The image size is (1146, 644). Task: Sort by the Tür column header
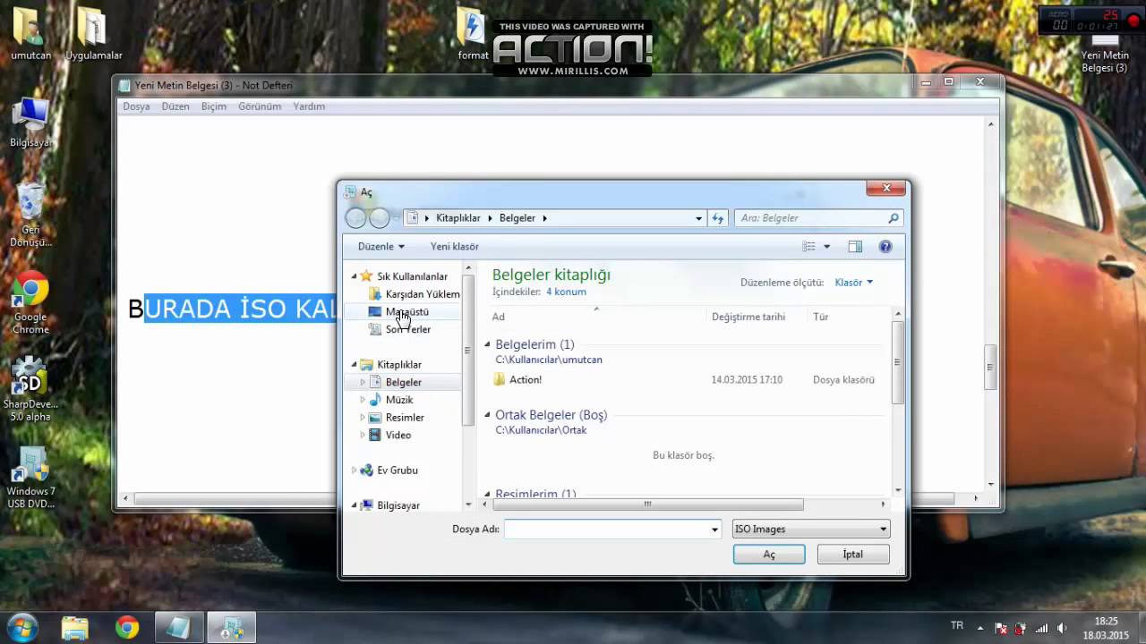click(x=821, y=317)
